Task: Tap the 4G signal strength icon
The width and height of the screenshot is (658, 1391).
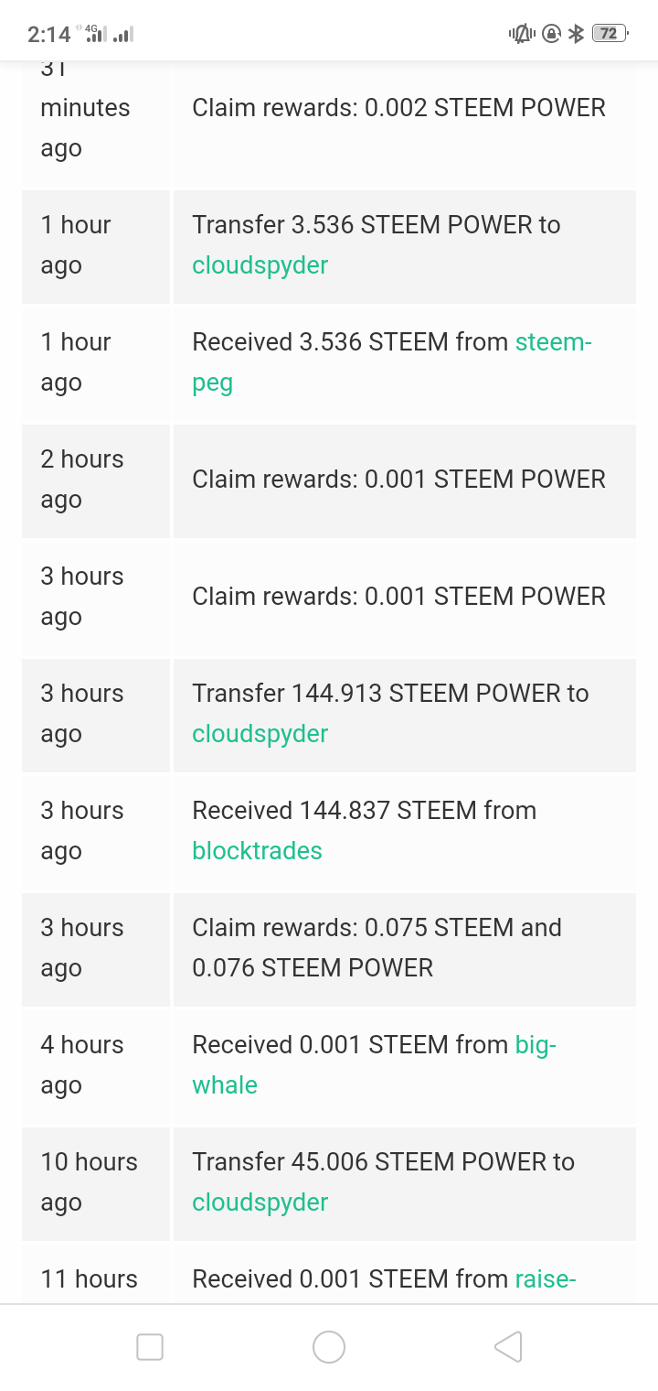Action: (x=94, y=34)
